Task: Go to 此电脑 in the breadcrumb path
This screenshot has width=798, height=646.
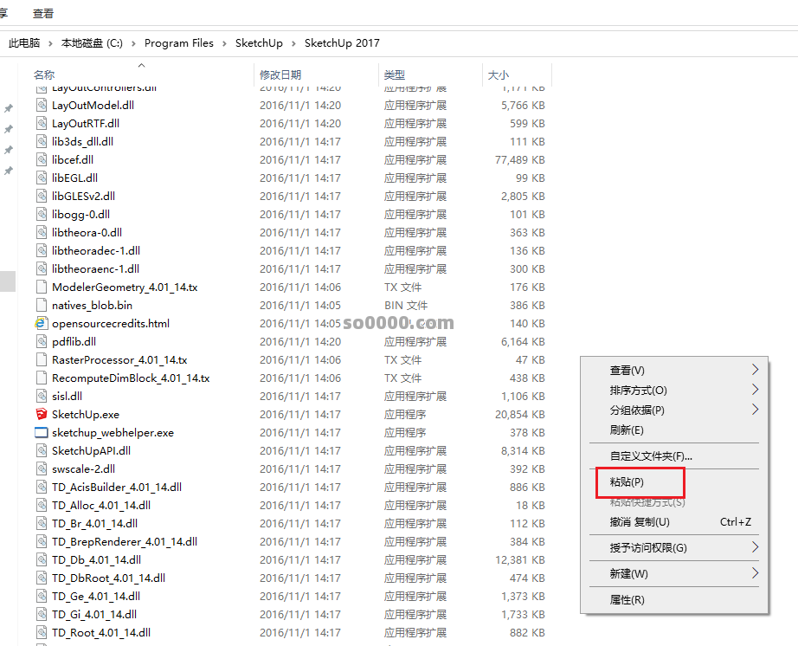Action: coord(24,43)
